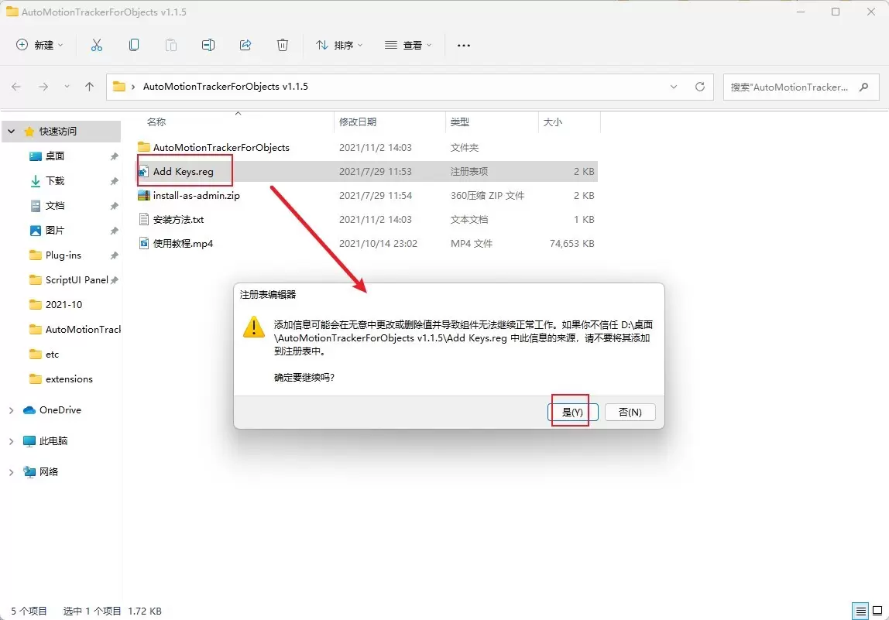
Task: Open the 查看 view dropdown
Action: tap(408, 46)
